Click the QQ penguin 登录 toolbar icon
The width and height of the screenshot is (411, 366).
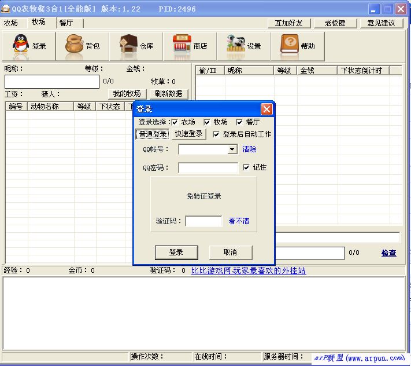[21, 44]
